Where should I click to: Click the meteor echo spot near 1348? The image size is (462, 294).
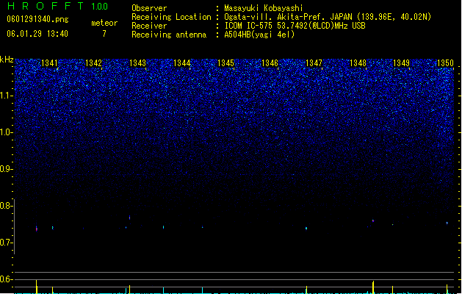(x=373, y=220)
